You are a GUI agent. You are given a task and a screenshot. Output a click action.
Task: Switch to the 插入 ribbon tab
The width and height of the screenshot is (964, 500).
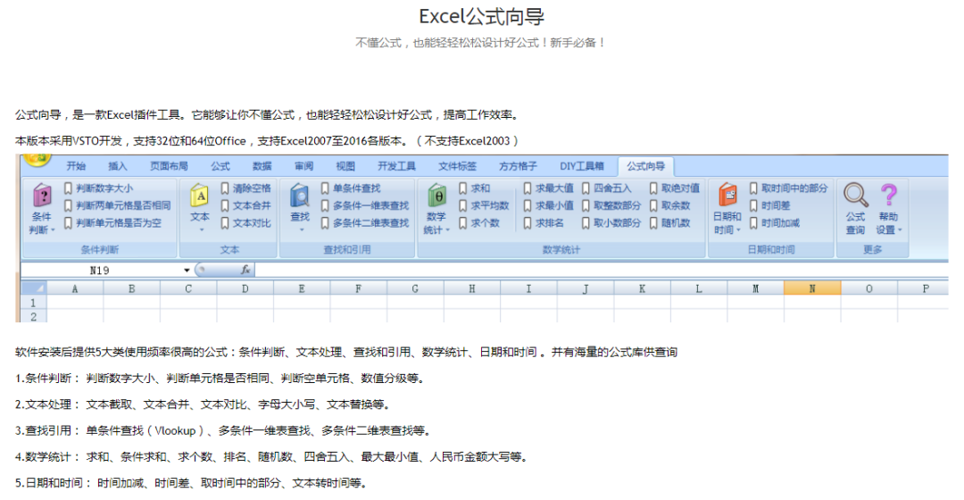[118, 166]
